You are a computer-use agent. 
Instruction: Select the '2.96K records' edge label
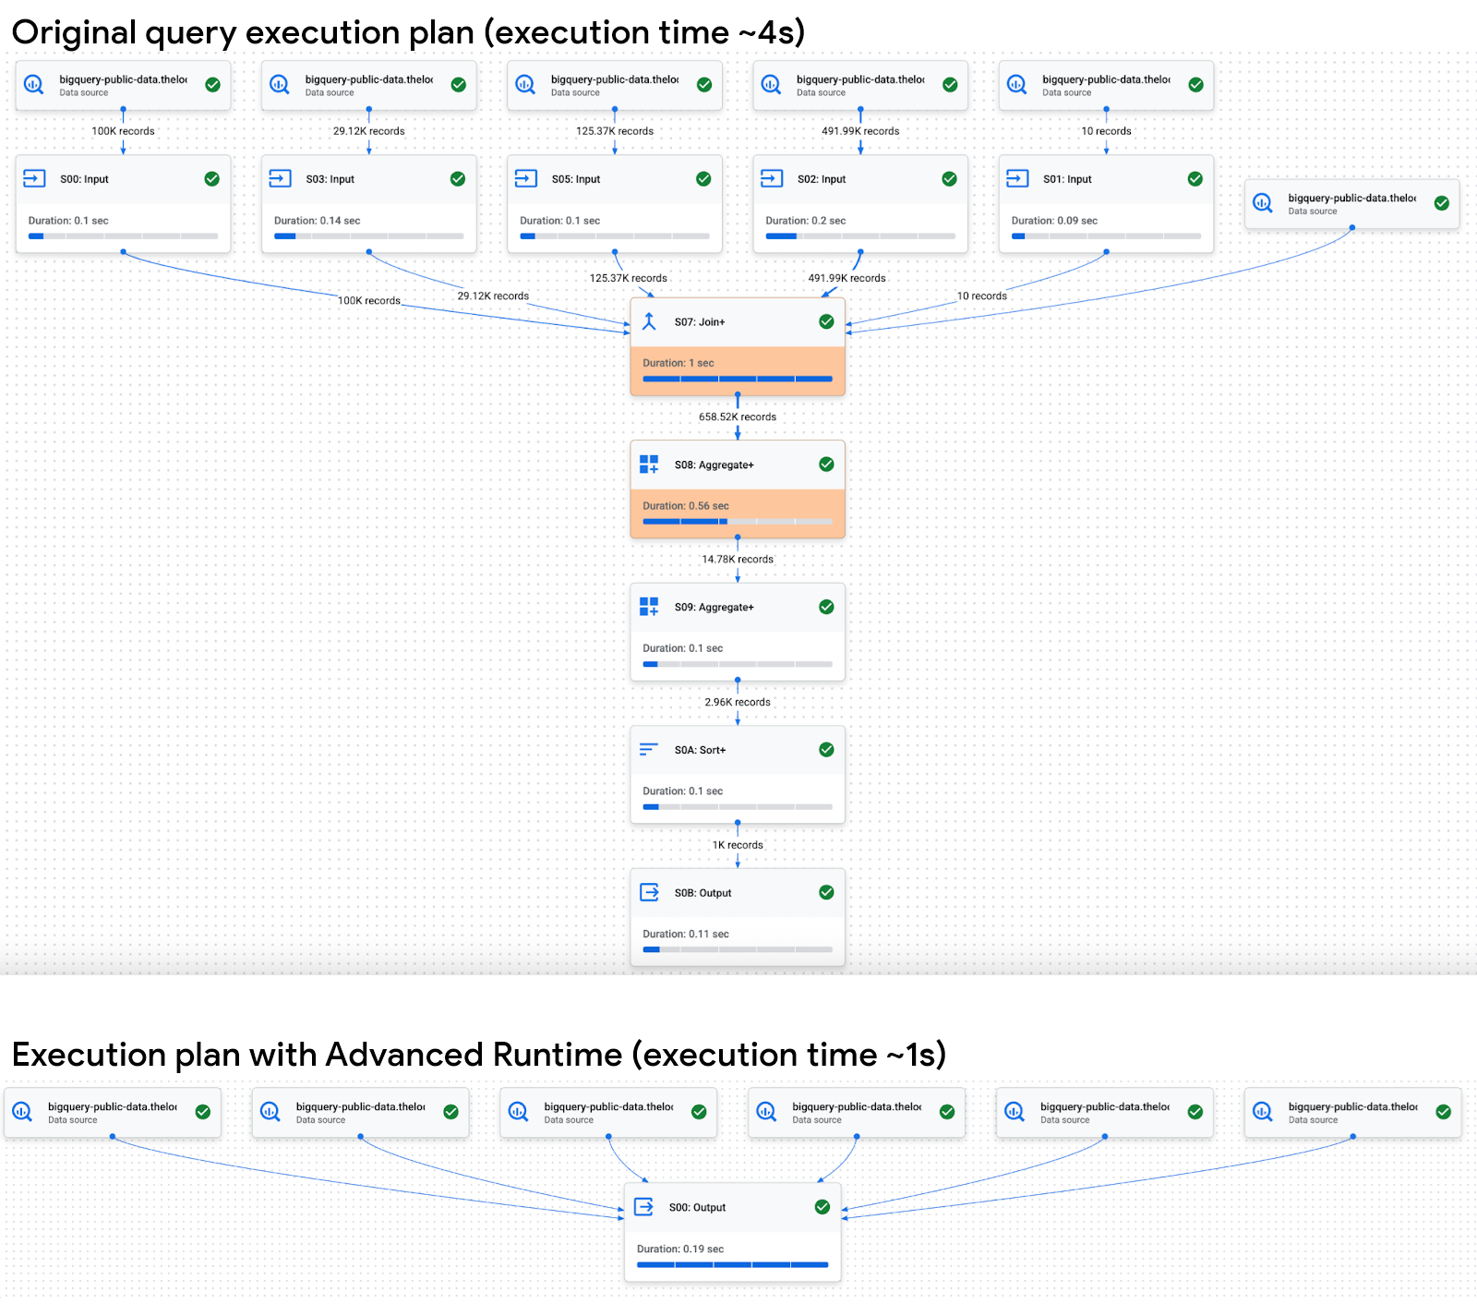point(738,702)
